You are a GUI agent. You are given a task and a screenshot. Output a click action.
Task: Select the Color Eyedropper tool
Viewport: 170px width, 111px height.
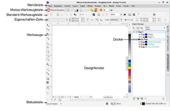pyautogui.click(x=47, y=87)
